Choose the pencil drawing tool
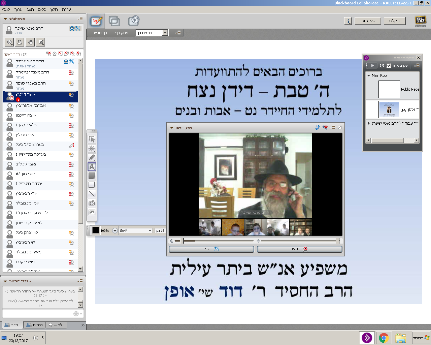The image size is (431, 345). (x=92, y=157)
